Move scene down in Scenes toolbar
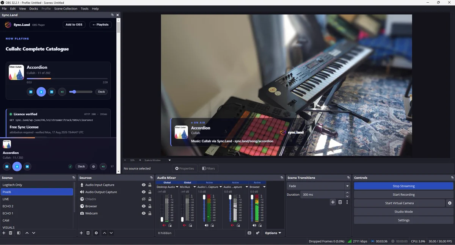 [x=34, y=233]
